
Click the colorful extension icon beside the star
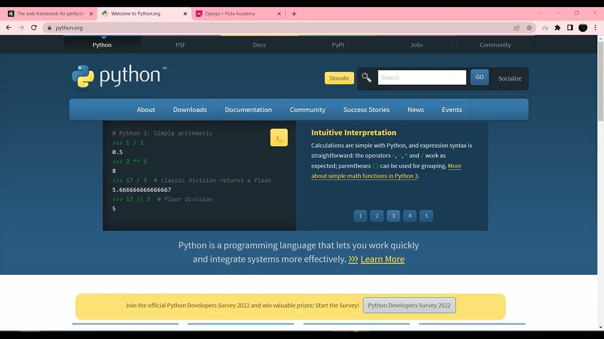click(x=545, y=28)
